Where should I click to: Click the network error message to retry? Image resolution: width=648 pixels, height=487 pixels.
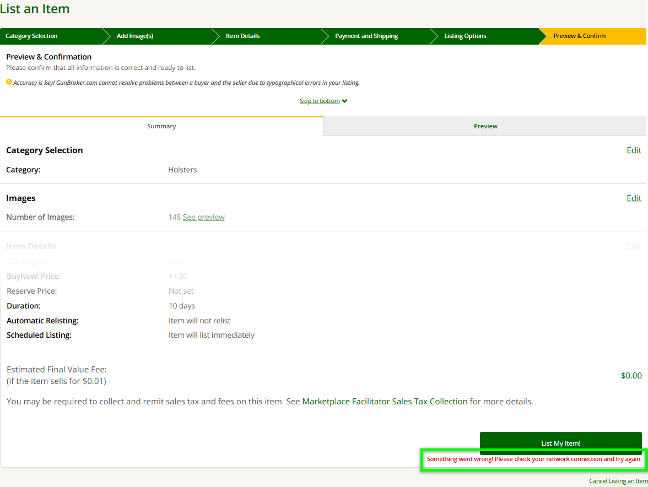(x=533, y=459)
